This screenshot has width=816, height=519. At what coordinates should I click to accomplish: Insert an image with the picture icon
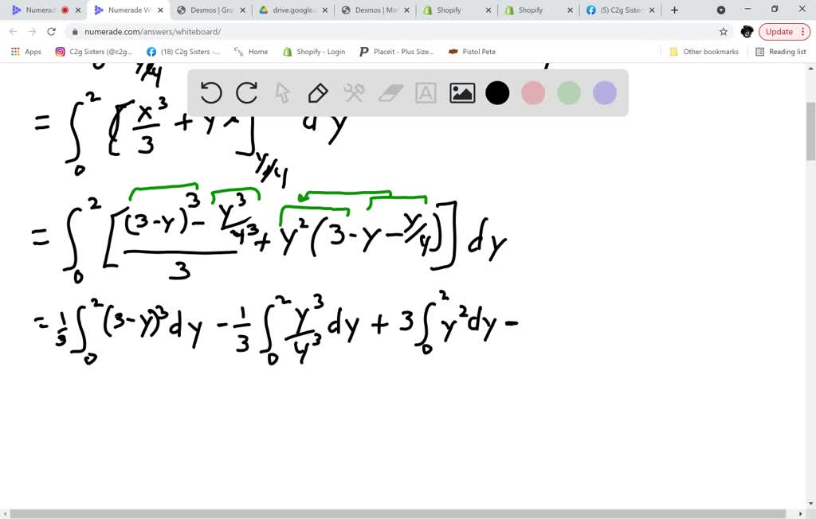click(x=462, y=93)
